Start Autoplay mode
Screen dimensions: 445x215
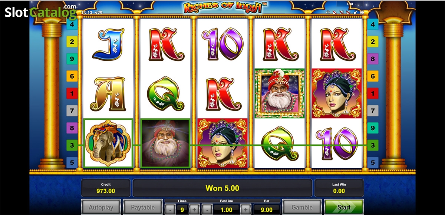pyautogui.click(x=101, y=208)
